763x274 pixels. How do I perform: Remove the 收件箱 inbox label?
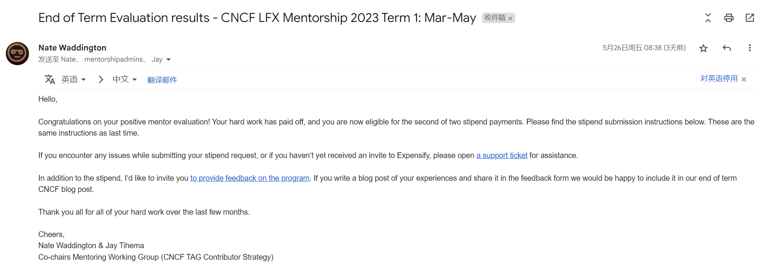point(510,18)
